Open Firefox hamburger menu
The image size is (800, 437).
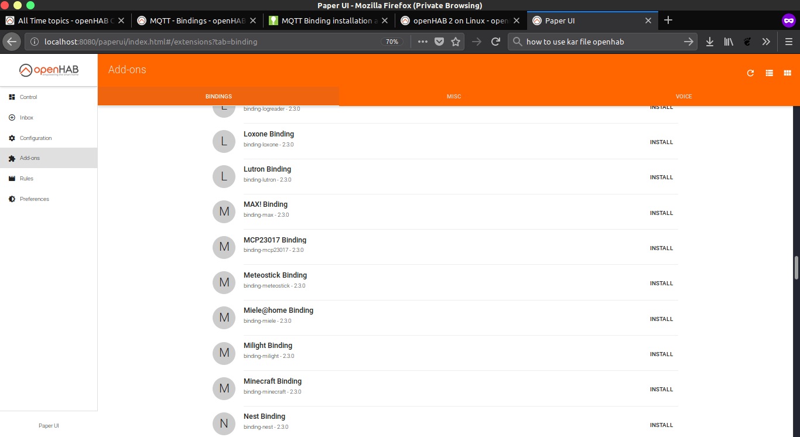coord(788,42)
